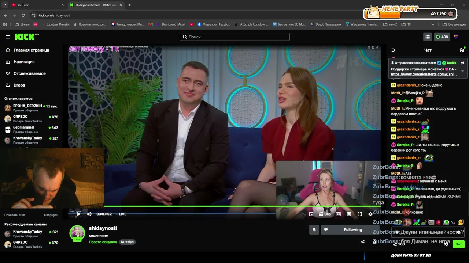Open the Kick points balance 438
469x263 pixels.
tap(442, 37)
